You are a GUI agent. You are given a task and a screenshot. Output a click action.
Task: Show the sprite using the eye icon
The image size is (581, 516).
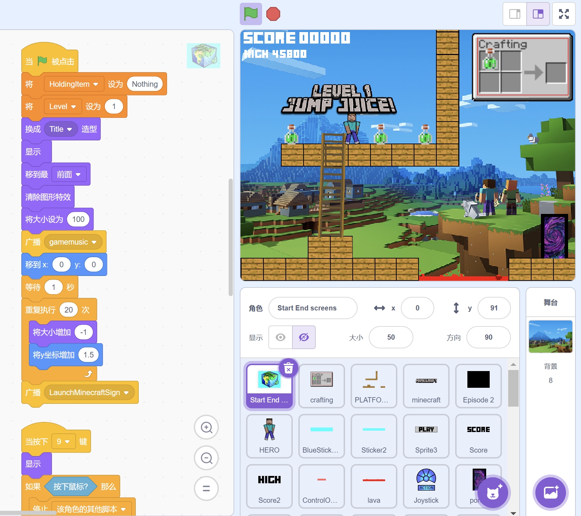tap(281, 337)
